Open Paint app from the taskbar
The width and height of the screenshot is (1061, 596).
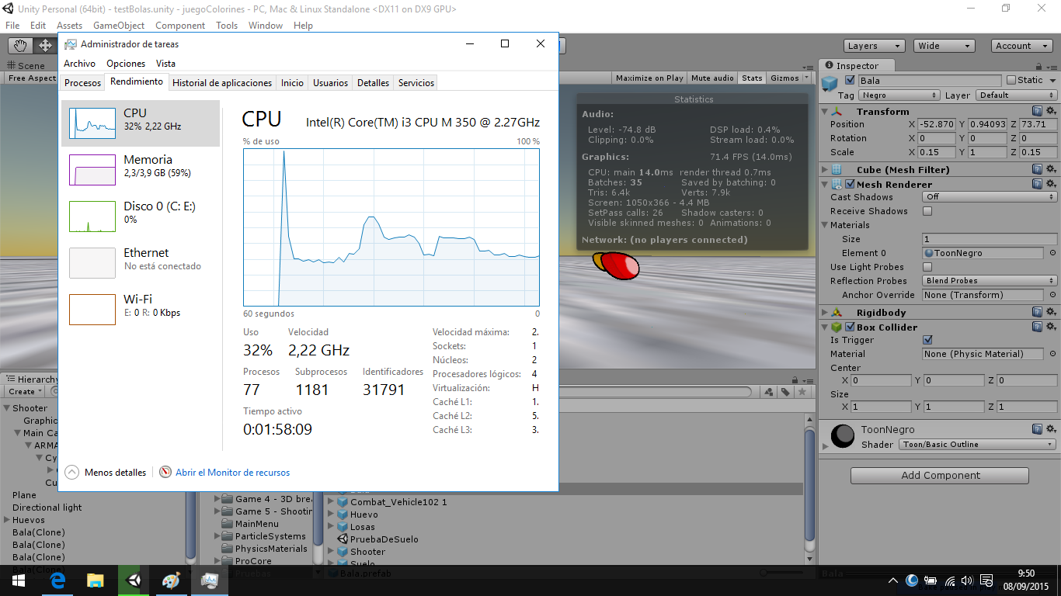(x=171, y=580)
